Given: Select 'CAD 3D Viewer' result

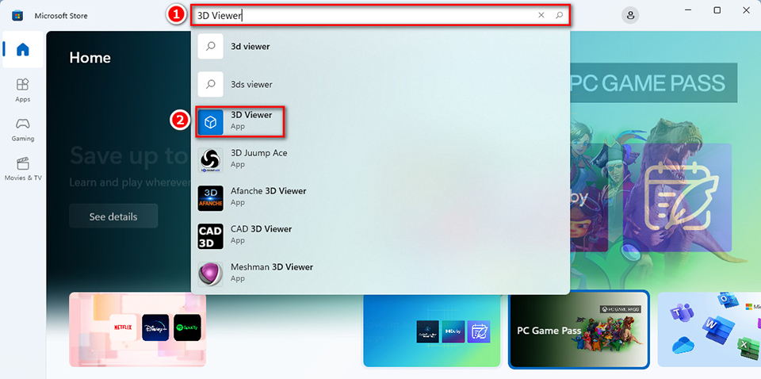Looking at the screenshot, I should (x=380, y=235).
